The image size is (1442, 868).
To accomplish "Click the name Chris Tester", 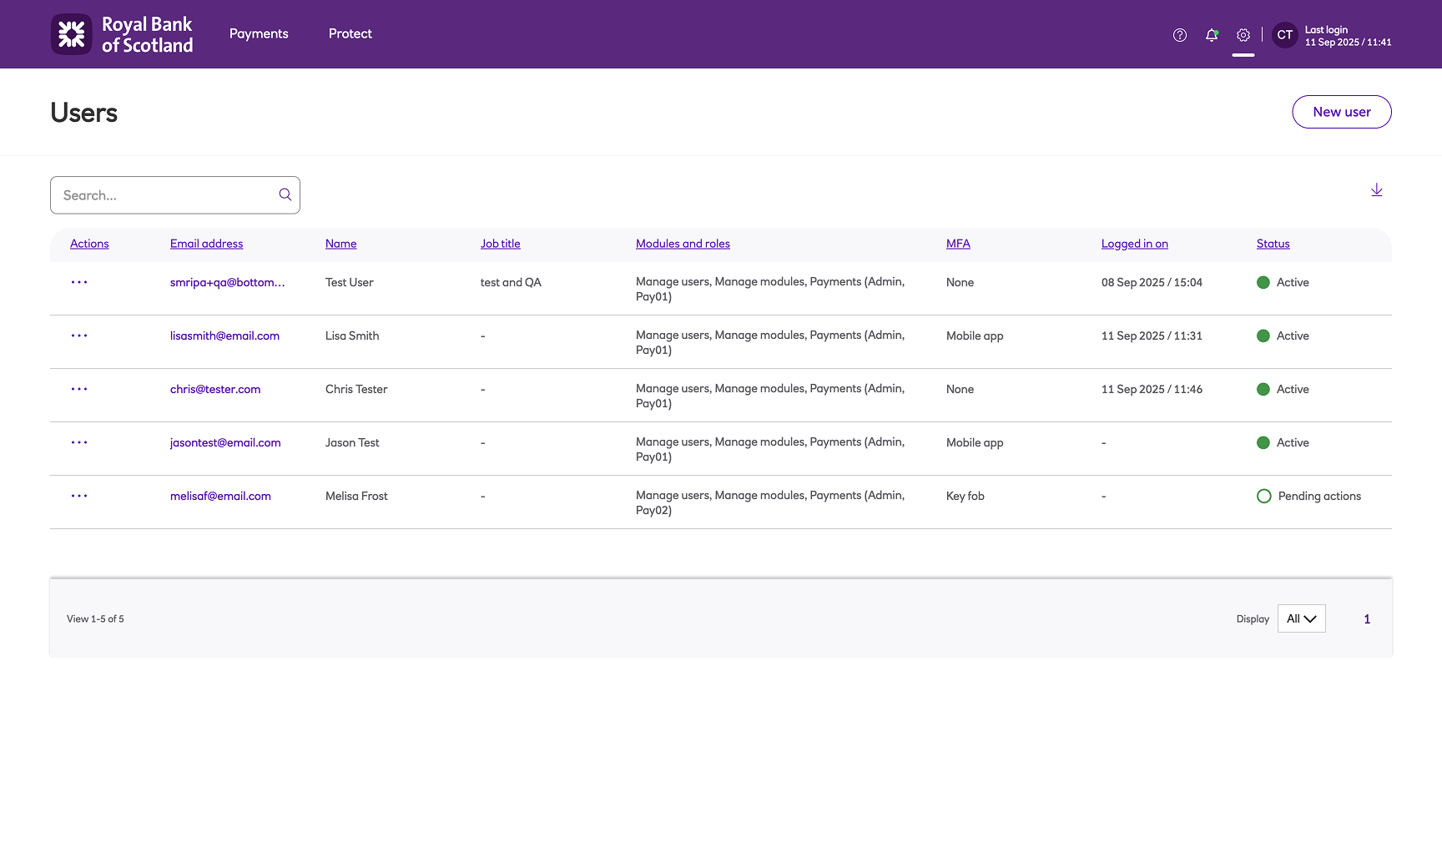I will pos(356,389).
